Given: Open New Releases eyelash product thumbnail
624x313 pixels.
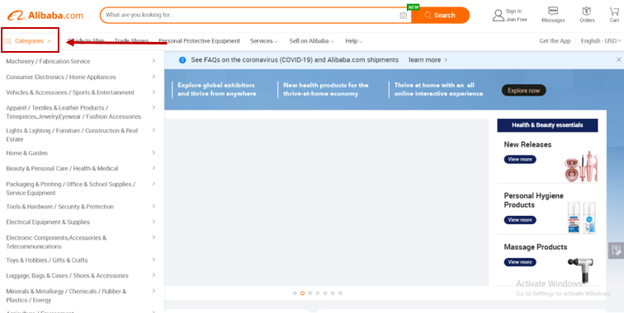Looking at the screenshot, I should 580,166.
